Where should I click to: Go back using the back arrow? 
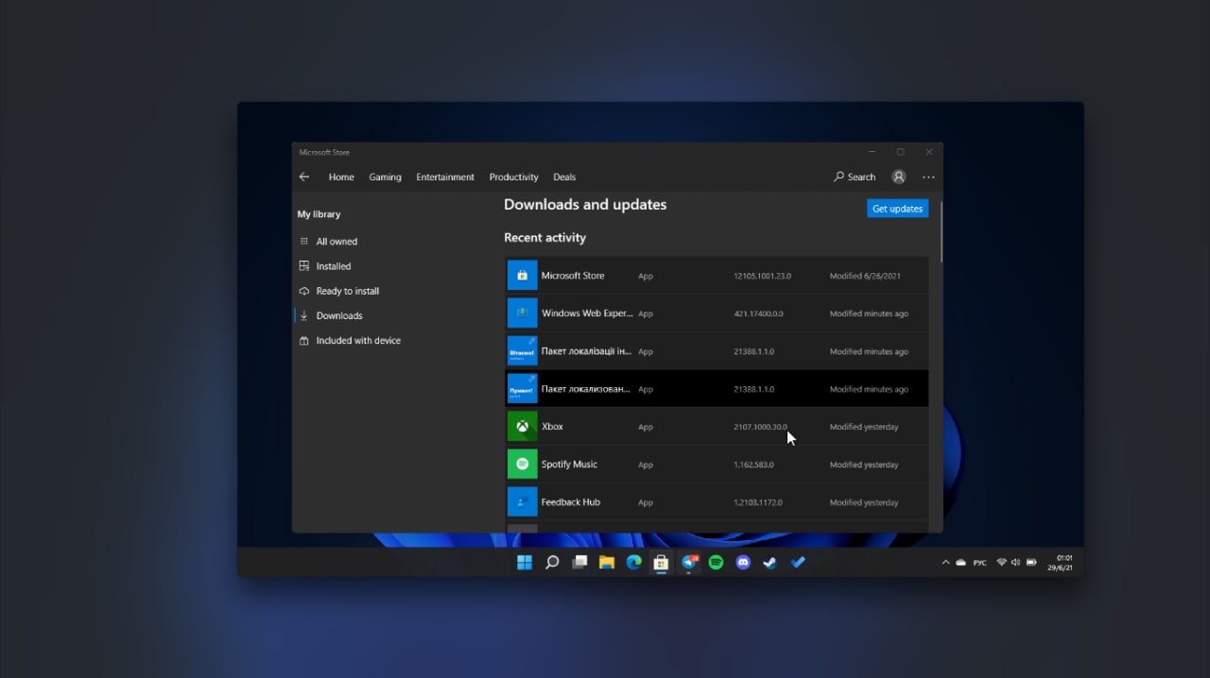pyautogui.click(x=304, y=177)
